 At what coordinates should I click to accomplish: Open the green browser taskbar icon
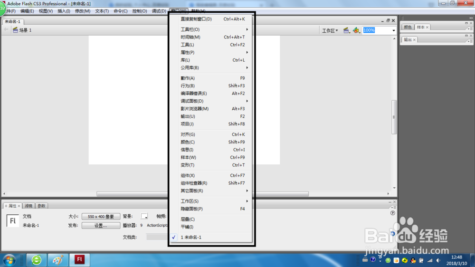pyautogui.click(x=37, y=260)
